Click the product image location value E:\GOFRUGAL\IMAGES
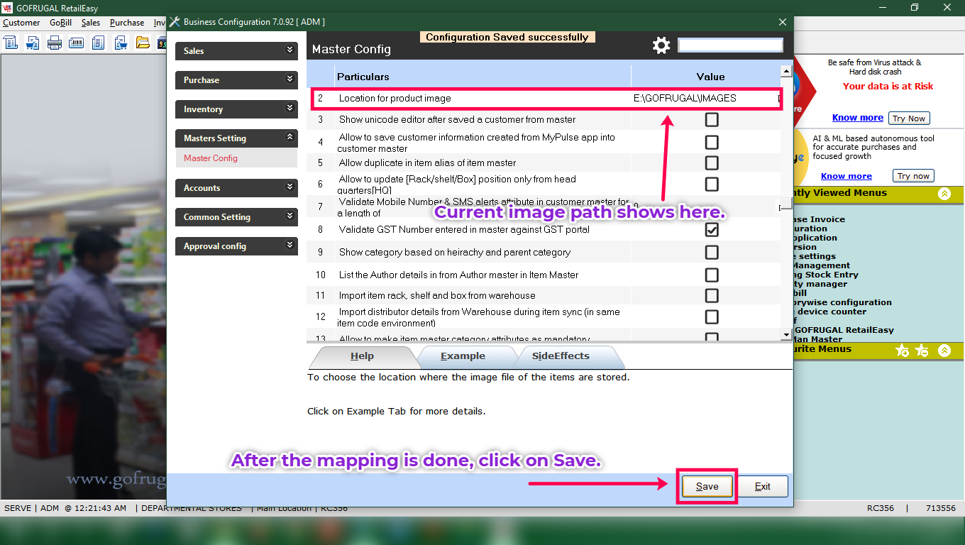965x545 pixels. click(x=685, y=99)
